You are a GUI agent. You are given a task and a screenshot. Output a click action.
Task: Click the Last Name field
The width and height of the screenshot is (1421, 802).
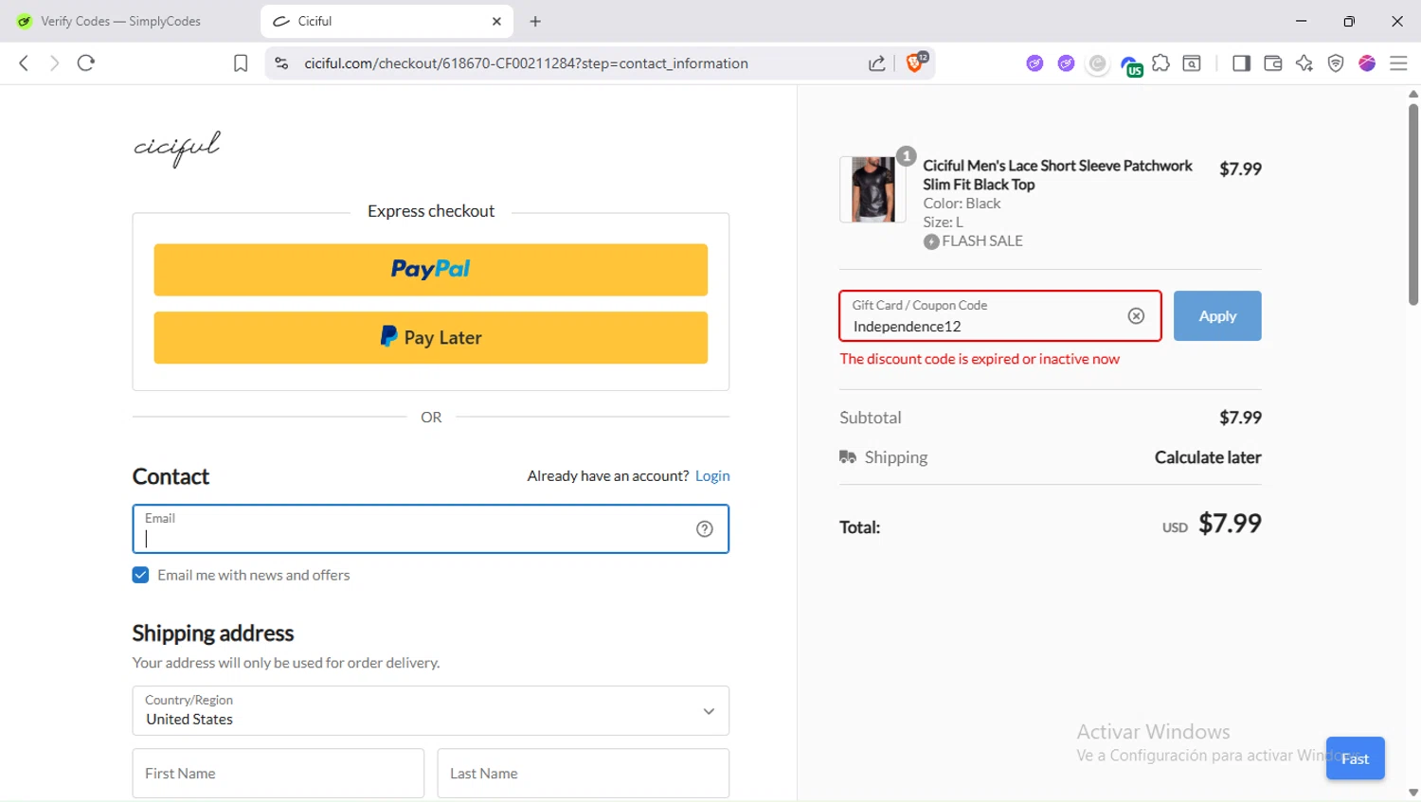click(584, 774)
